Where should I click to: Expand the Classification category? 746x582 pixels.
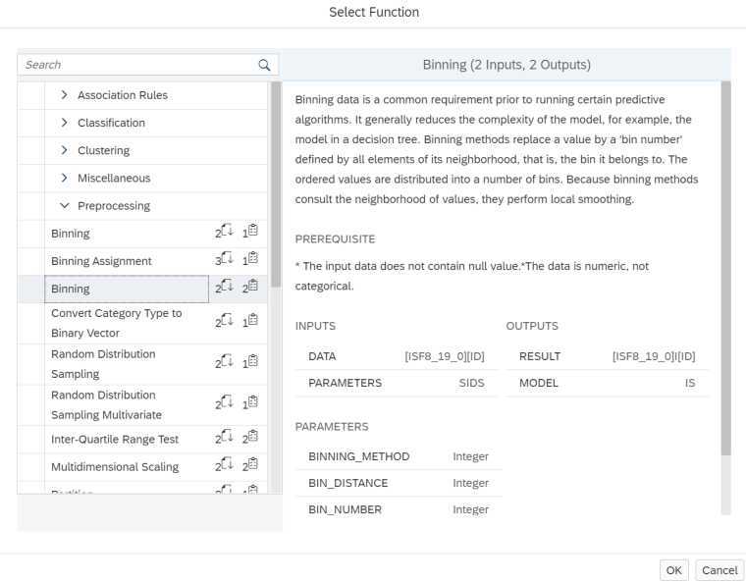pyautogui.click(x=65, y=123)
